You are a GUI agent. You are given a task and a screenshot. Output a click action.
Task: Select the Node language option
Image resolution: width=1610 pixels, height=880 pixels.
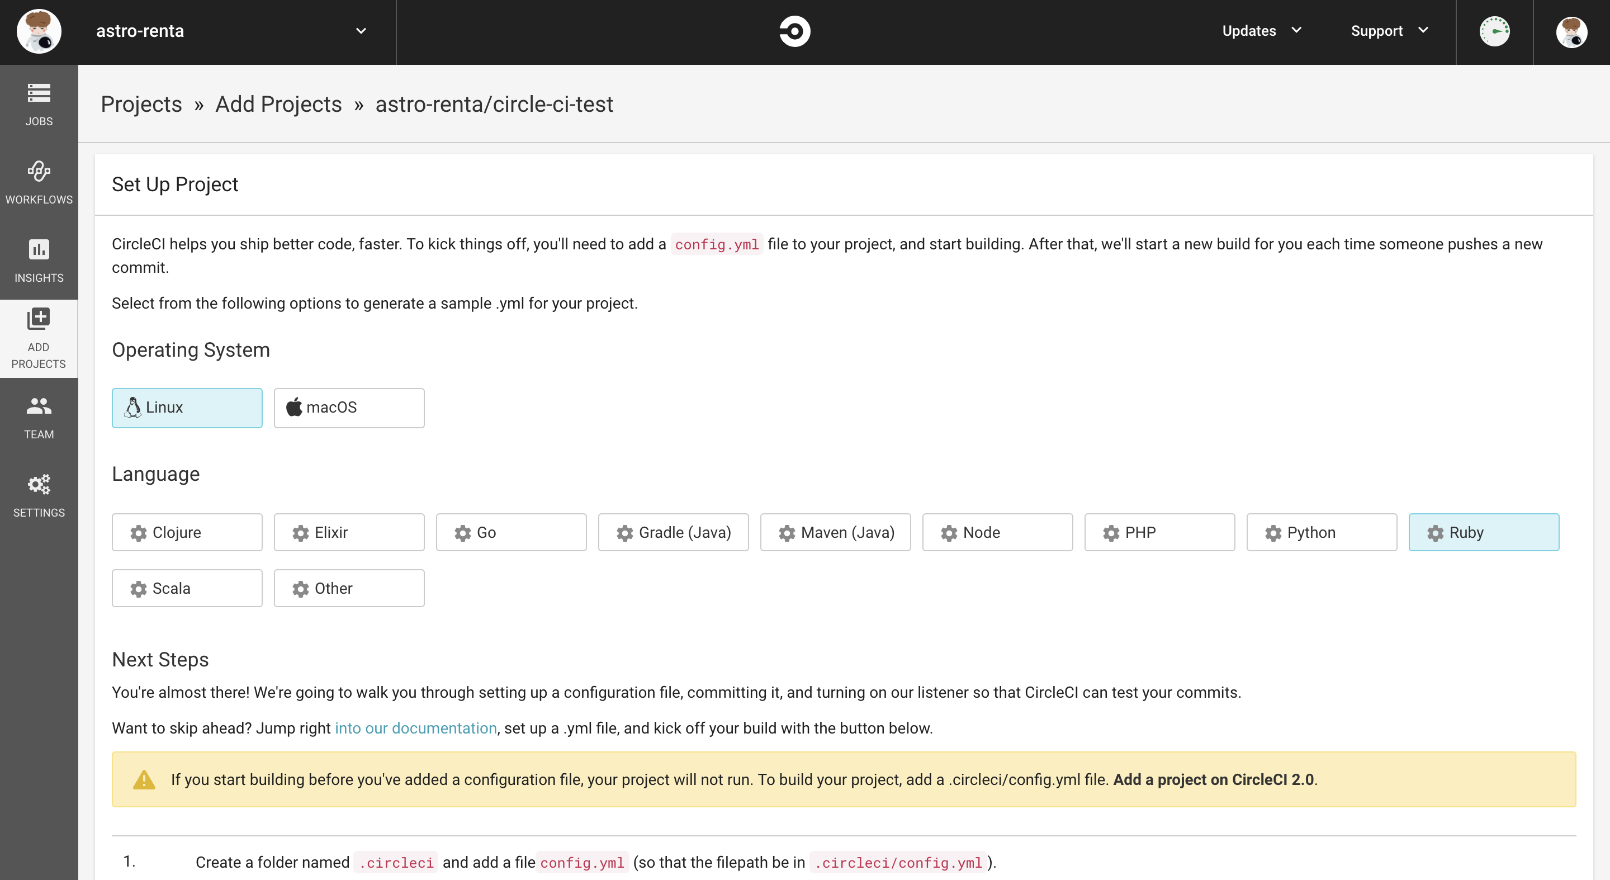point(997,532)
